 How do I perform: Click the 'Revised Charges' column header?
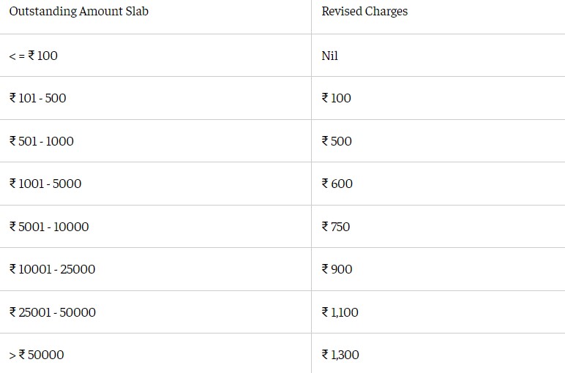[x=364, y=12]
